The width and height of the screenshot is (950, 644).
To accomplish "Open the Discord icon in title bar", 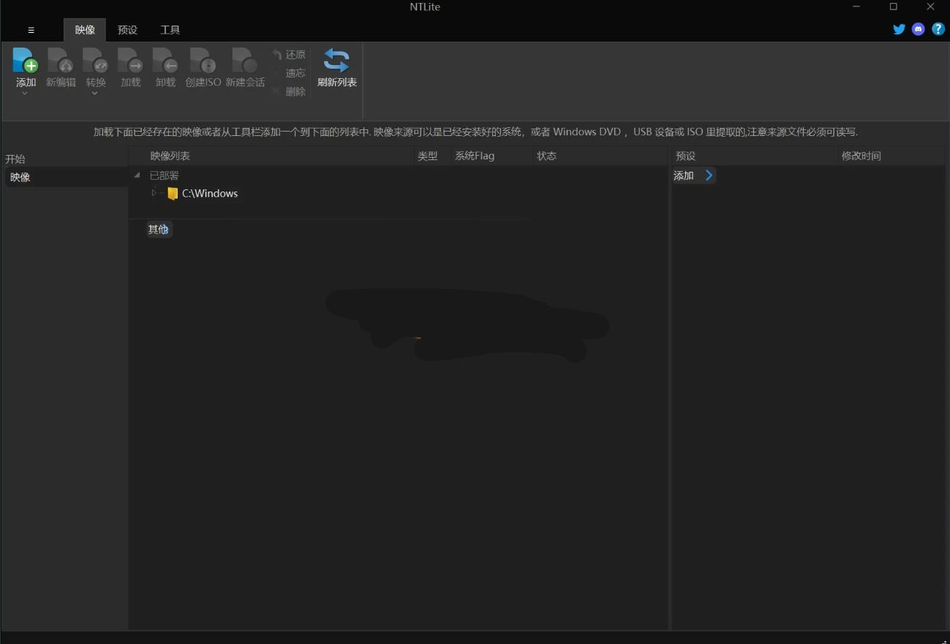I will pos(919,29).
